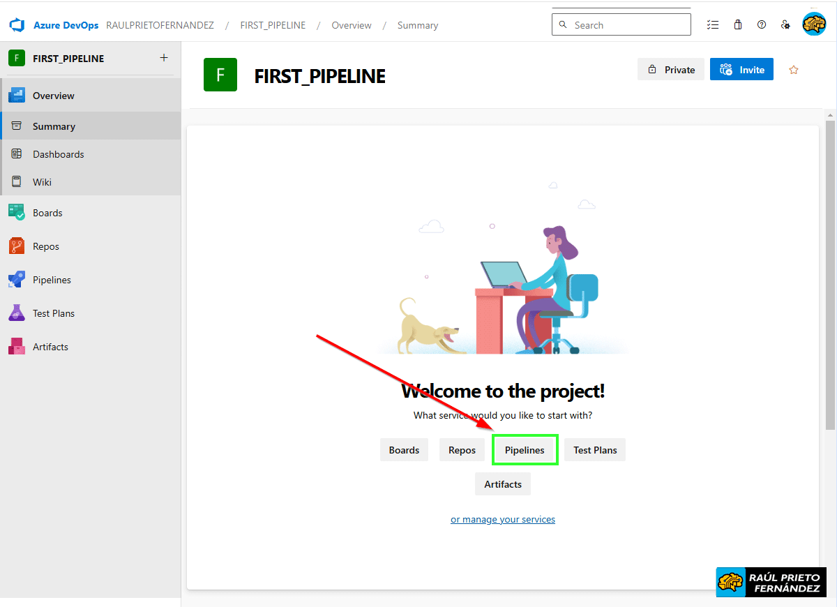Click the Pipelines service button
Screen dimensions: 837x607
click(x=525, y=450)
